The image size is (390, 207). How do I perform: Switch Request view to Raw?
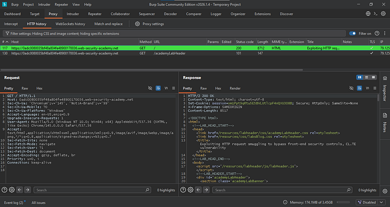coord(25,88)
